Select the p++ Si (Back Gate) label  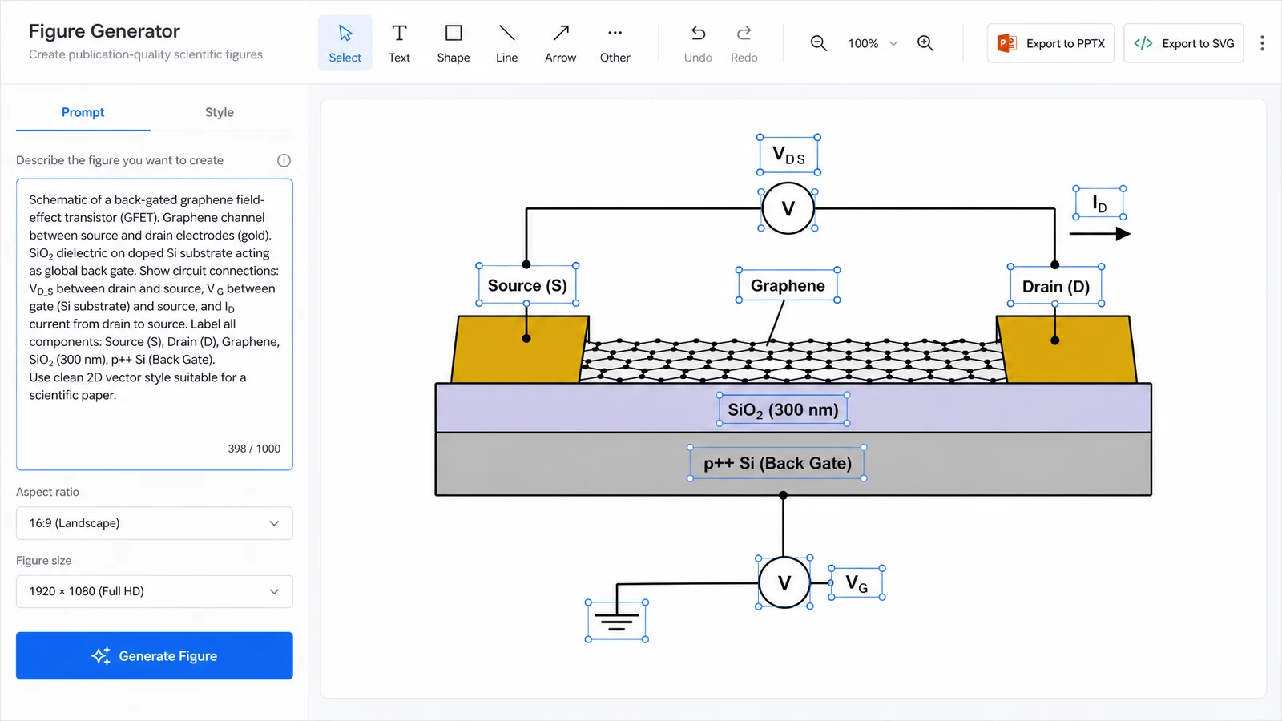pos(777,463)
